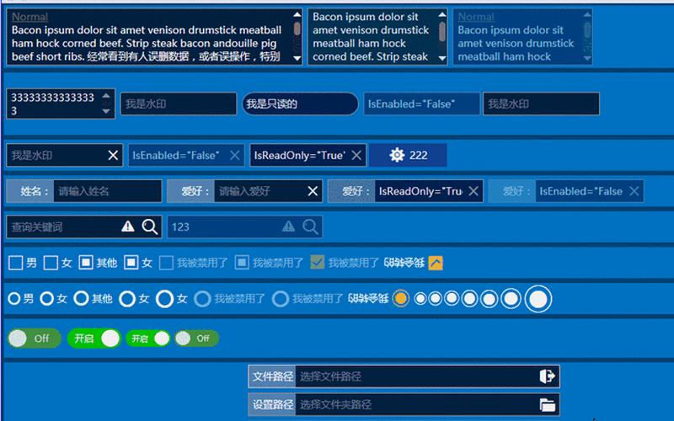
Task: Check the empty 女 checkbox beside 男
Action: point(51,263)
